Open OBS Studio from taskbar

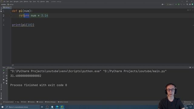[47, 107]
